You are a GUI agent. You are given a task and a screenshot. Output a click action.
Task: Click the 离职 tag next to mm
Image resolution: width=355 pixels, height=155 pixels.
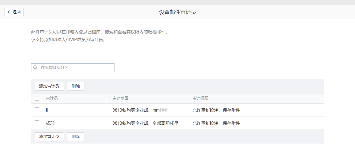[x=165, y=110]
